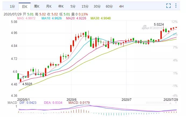Select the 5分 interval tab
Viewport: 186px width, 117px height.
click(x=73, y=6)
